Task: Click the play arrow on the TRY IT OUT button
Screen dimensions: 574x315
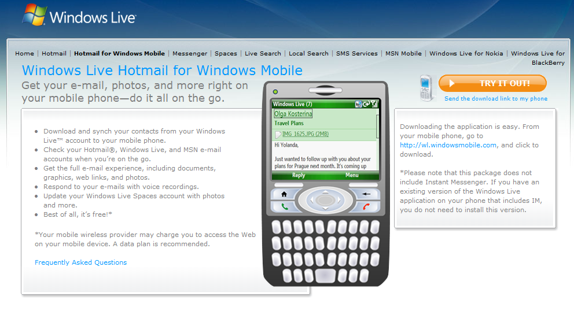Action: [452, 83]
